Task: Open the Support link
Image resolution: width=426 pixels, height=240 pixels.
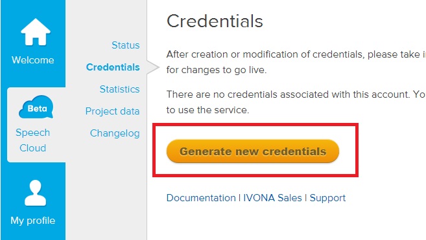Action: click(327, 198)
